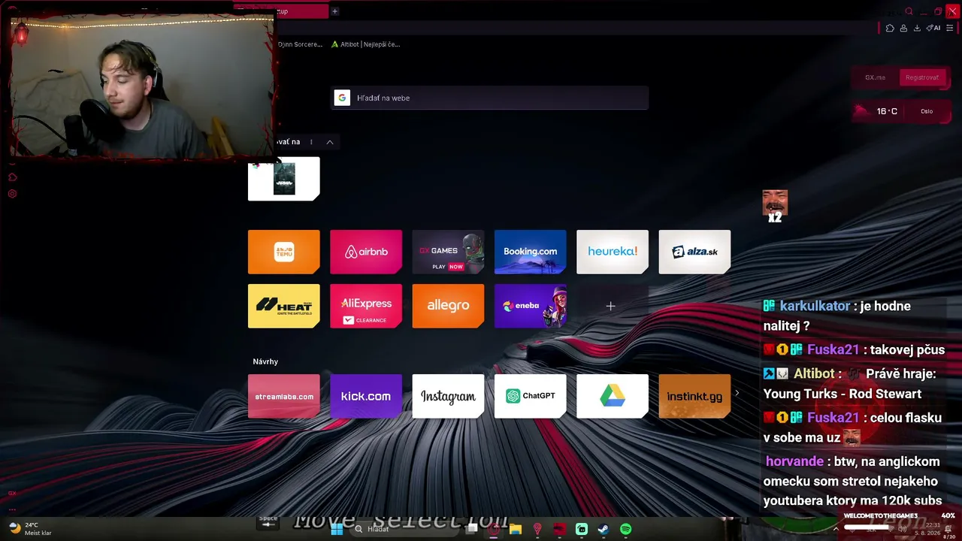Image resolution: width=962 pixels, height=541 pixels.
Task: Open the streamlabs.com suggestion tile
Action: click(284, 396)
